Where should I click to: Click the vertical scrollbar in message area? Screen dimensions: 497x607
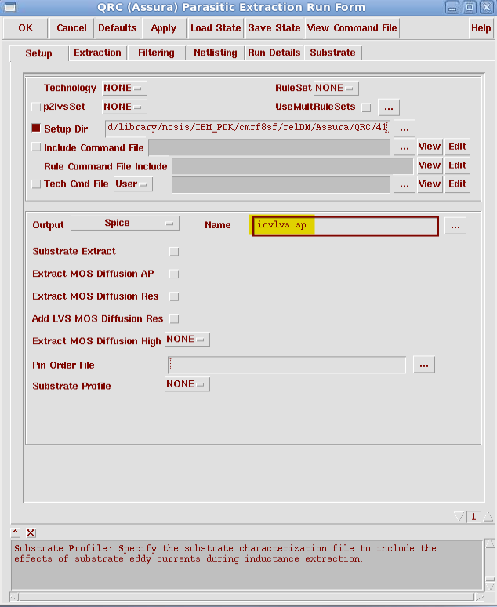tap(489, 565)
